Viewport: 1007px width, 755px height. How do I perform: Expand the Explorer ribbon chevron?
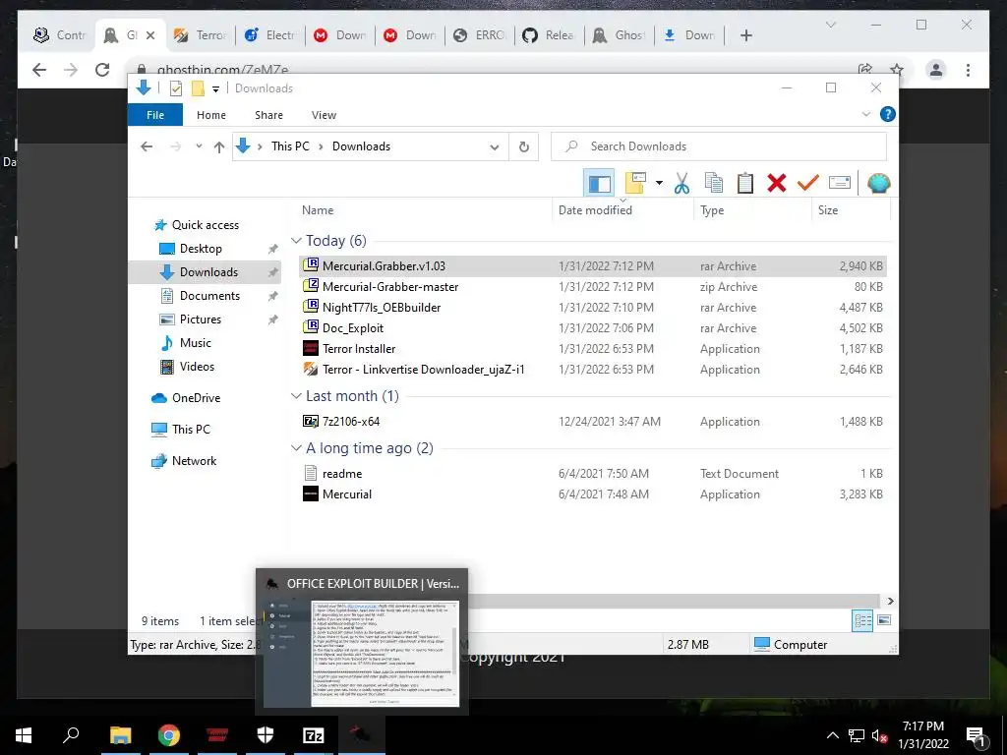(865, 114)
